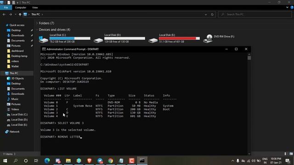Open the File ribbon tab
The image size is (294, 165).
pos(6,7)
